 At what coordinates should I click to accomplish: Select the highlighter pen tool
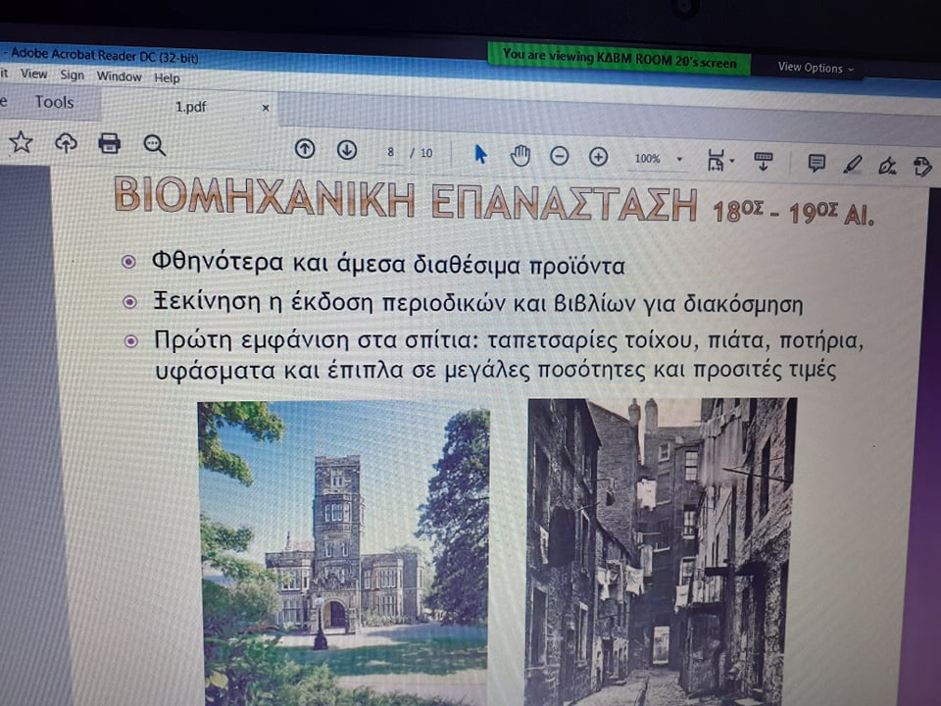[x=852, y=164]
